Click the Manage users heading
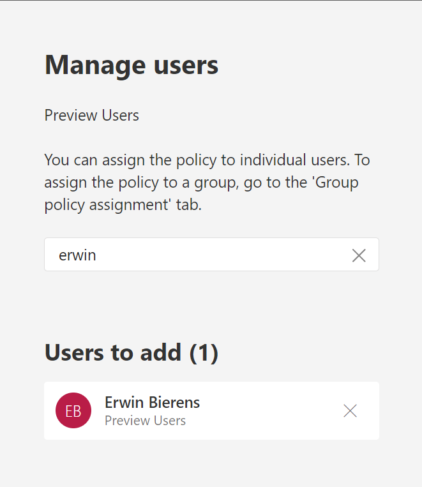This screenshot has height=487, width=422. pos(132,65)
